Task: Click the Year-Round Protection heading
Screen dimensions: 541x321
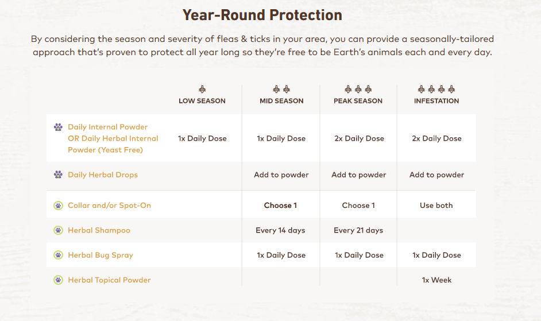Action: tap(262, 15)
